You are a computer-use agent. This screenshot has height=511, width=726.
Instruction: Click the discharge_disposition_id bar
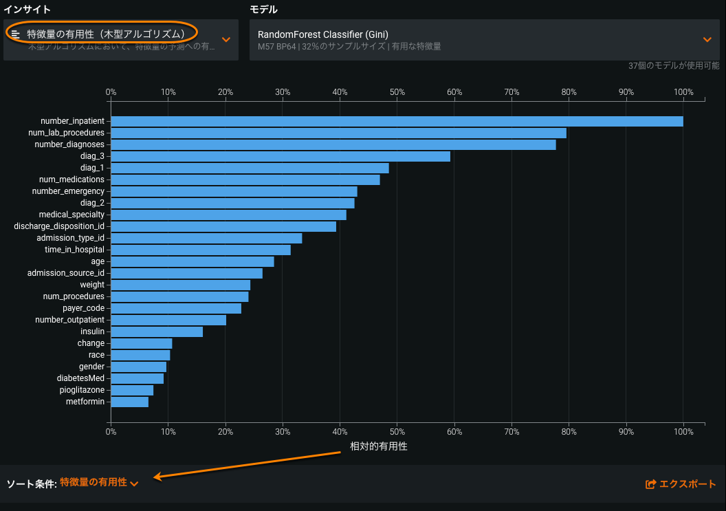click(223, 226)
